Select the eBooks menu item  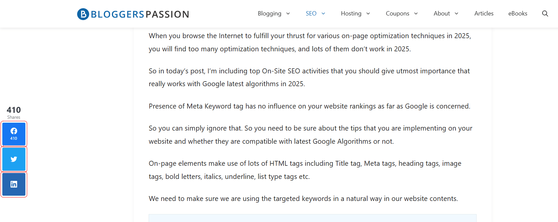[x=517, y=13]
